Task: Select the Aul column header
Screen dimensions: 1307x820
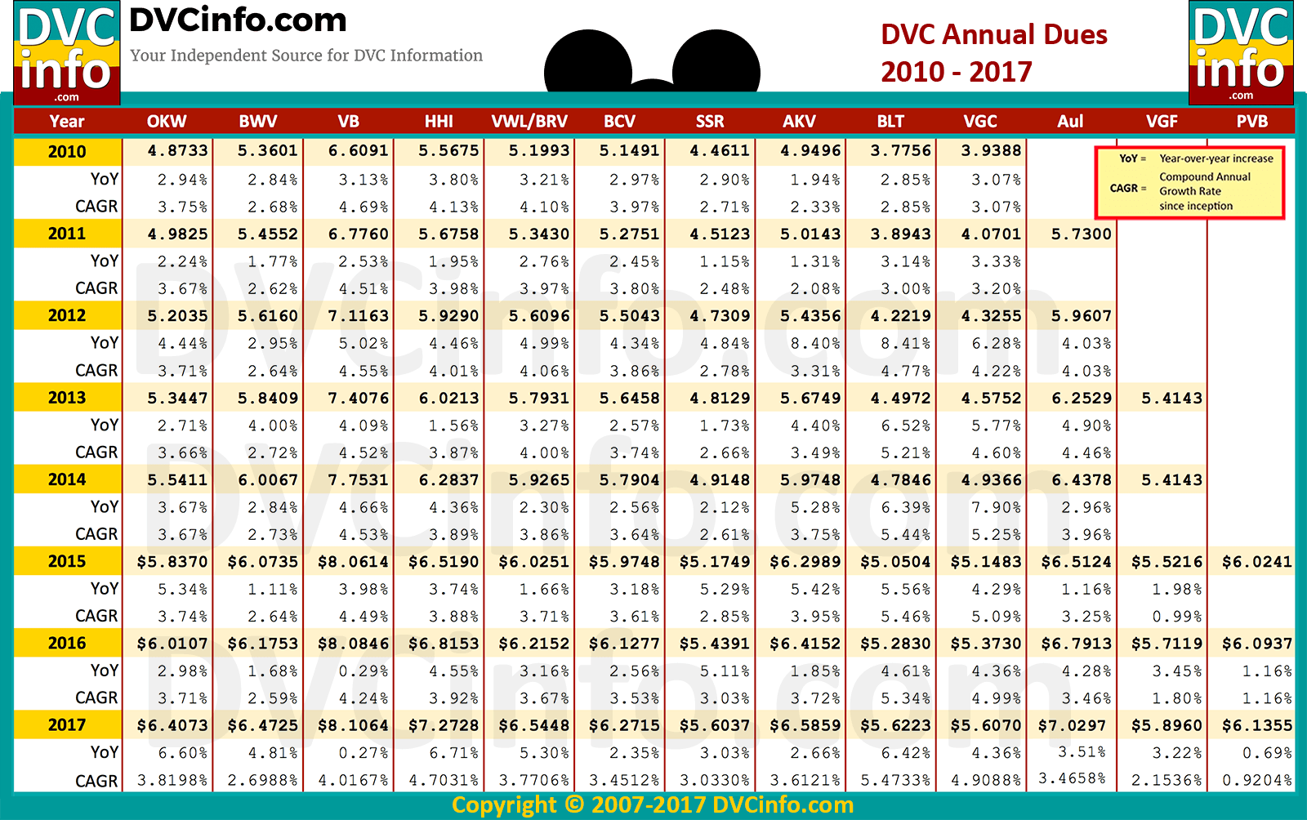Action: pos(1070,122)
